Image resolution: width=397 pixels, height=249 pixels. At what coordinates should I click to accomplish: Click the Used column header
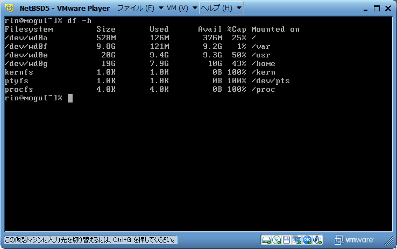click(159, 30)
